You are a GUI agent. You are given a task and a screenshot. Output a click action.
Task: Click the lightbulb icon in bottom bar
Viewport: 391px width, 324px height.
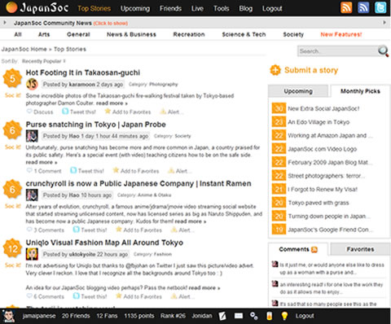tap(284, 316)
